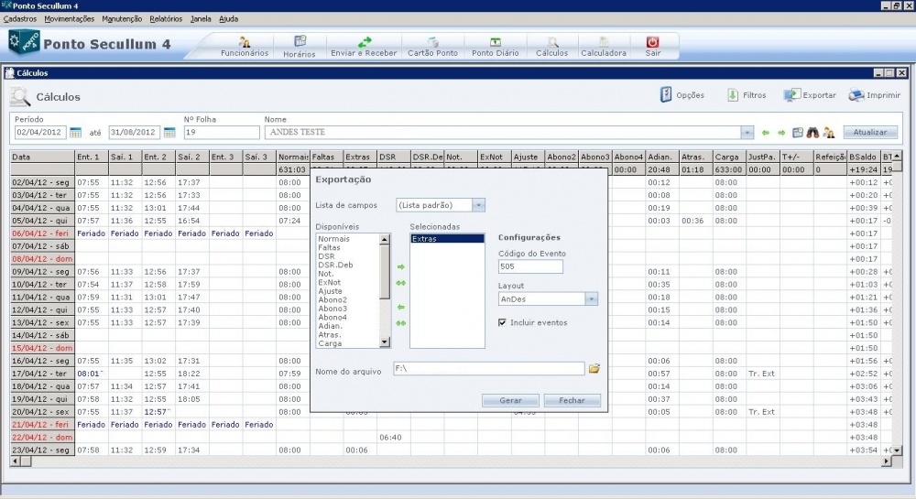
Task: Open the Manutenção menu
Action: pyautogui.click(x=122, y=18)
